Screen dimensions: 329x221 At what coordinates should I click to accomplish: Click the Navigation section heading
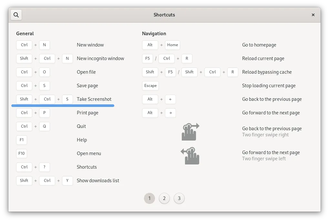click(x=154, y=34)
